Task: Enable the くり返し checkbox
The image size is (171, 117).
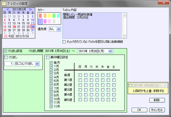Action: click(6, 58)
